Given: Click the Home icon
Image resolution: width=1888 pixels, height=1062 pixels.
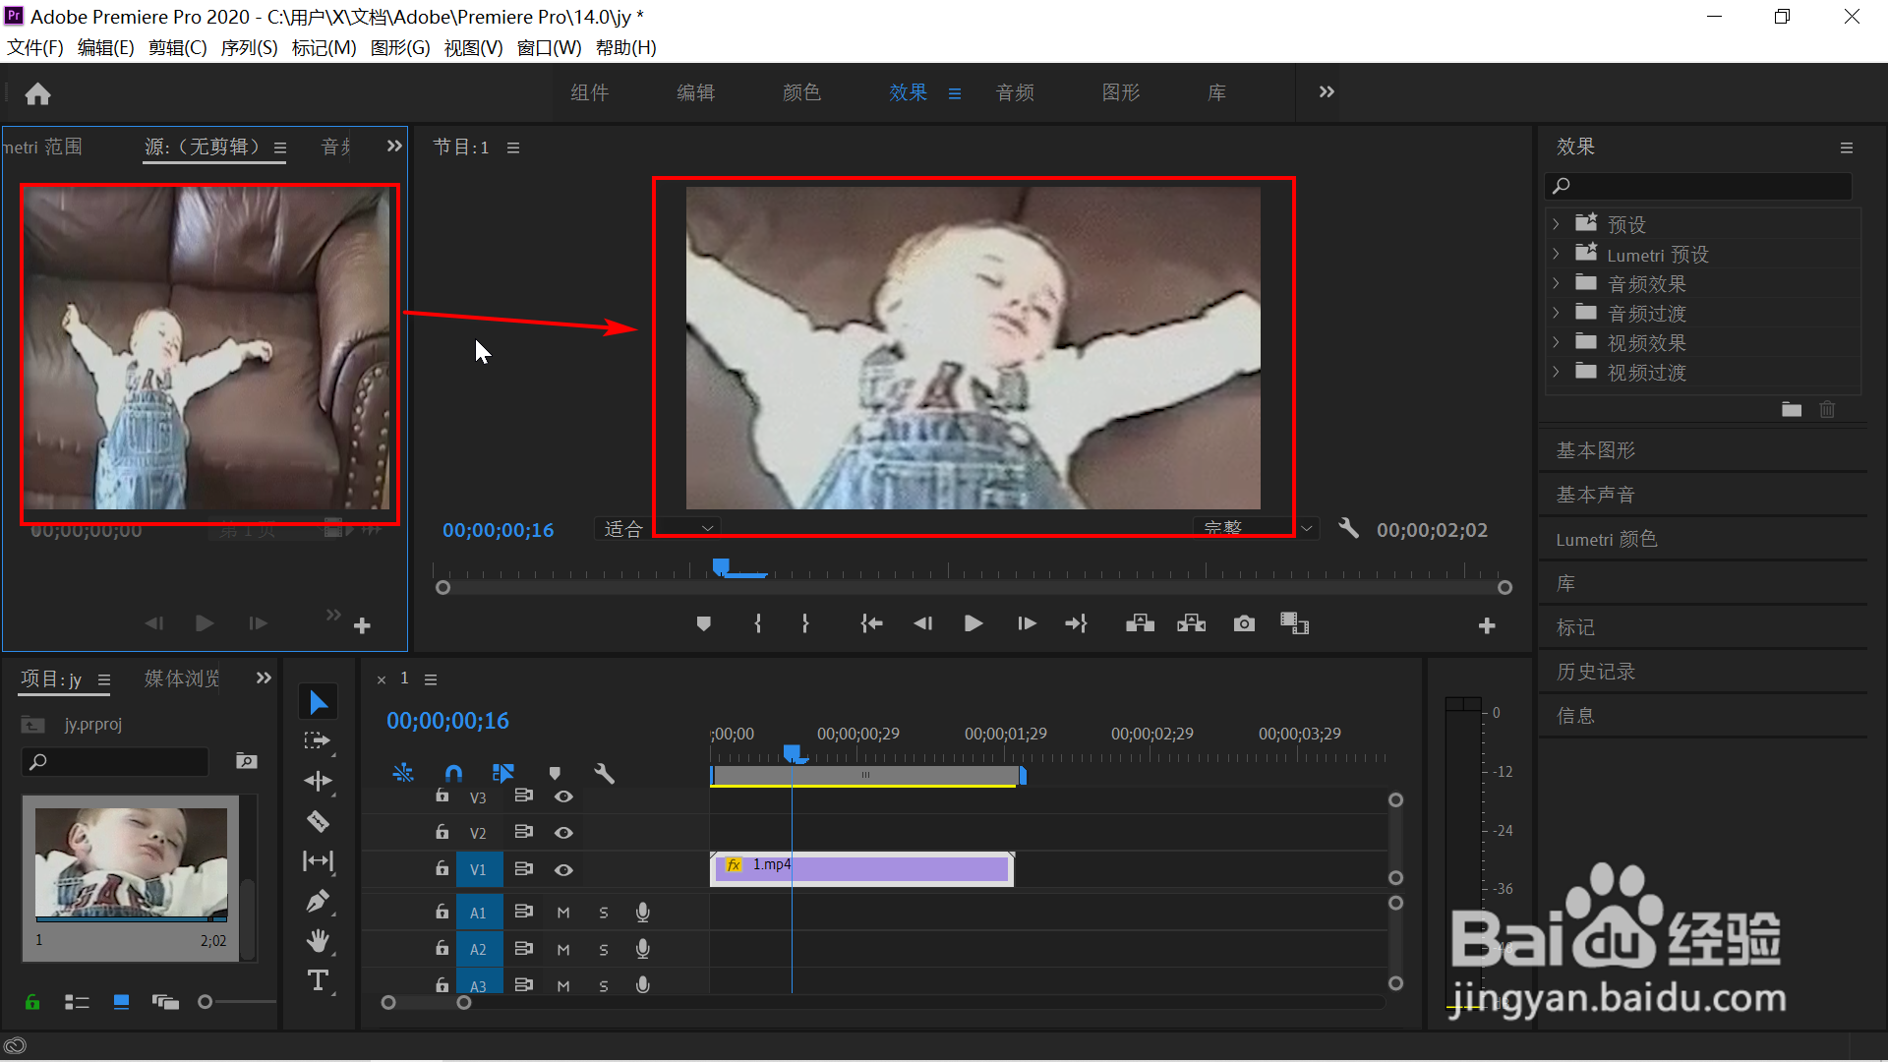Looking at the screenshot, I should pos(37,93).
